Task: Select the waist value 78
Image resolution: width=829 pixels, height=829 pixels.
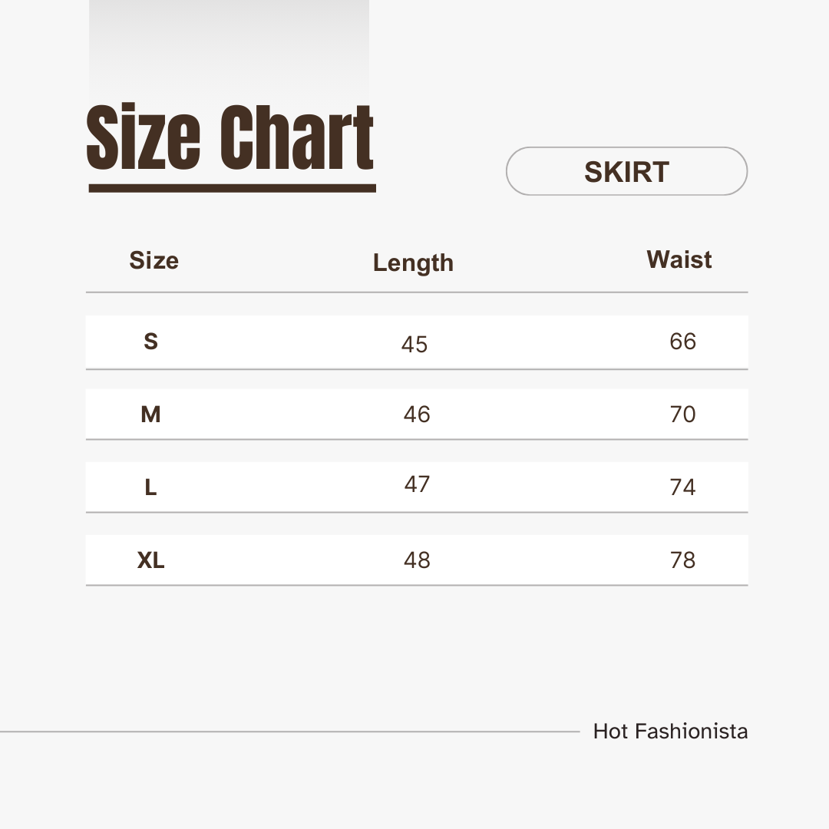Action: tap(682, 560)
